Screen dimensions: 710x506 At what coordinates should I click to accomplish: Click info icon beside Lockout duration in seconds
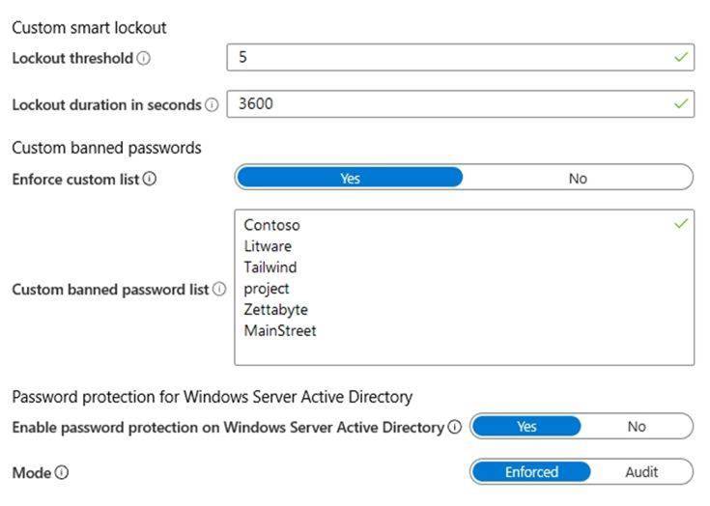(212, 104)
